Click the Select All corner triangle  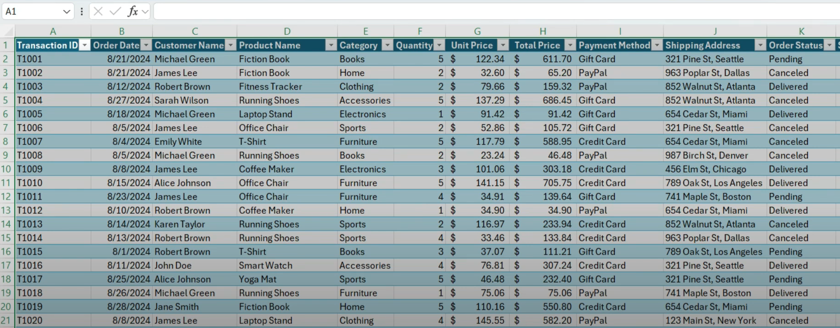tap(8, 32)
